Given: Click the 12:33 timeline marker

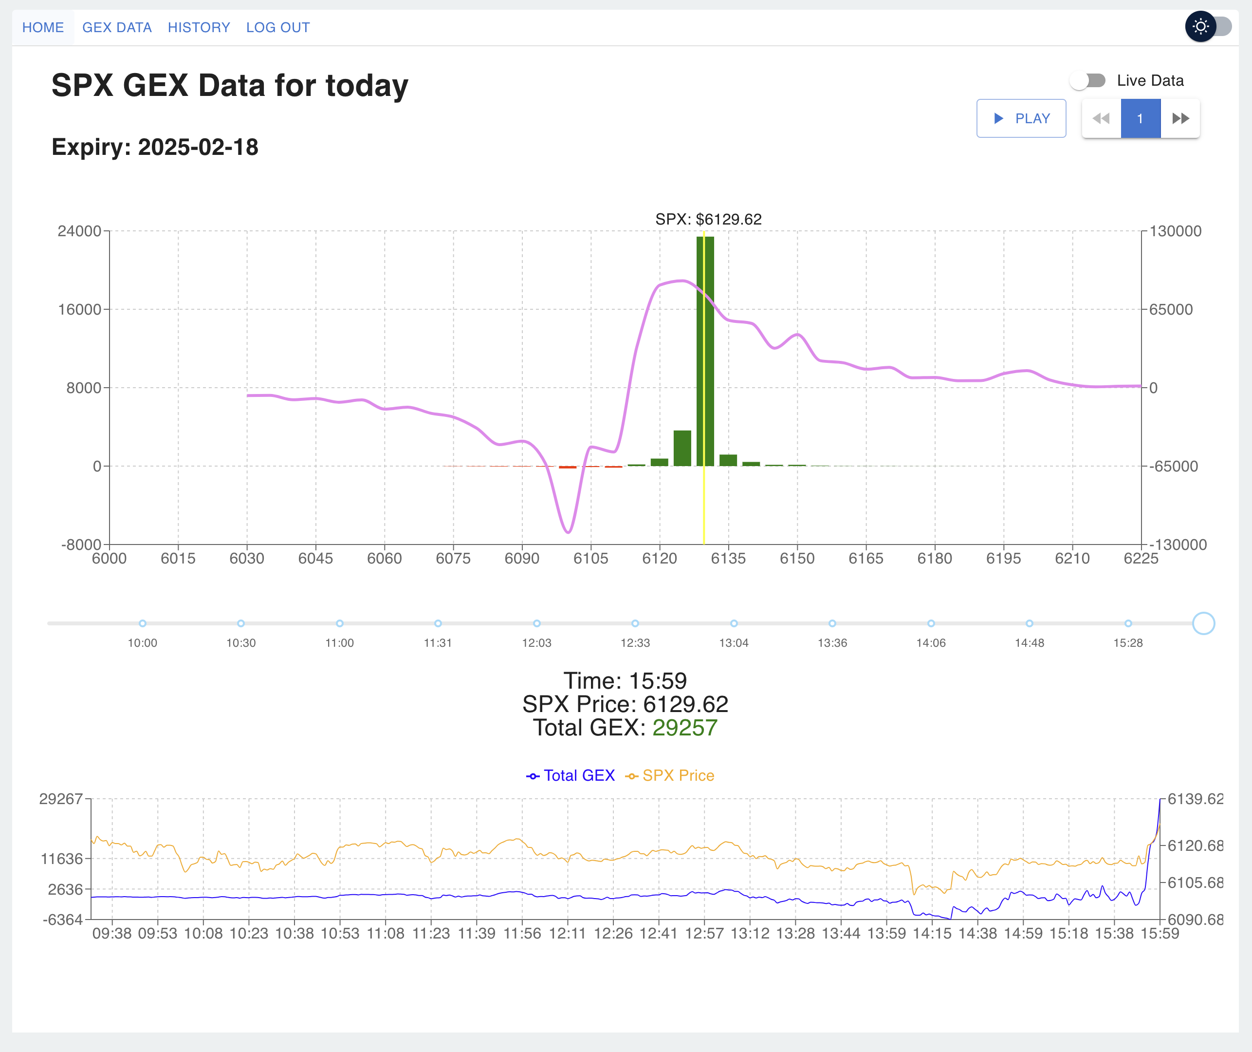Looking at the screenshot, I should click(x=636, y=623).
